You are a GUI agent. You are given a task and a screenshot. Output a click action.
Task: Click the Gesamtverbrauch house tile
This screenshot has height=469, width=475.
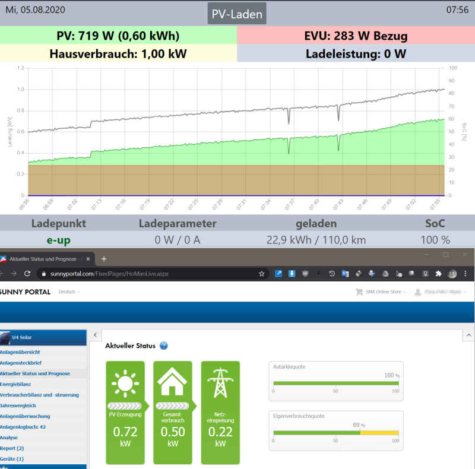click(173, 413)
